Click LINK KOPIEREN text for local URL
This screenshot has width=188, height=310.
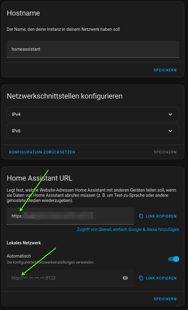pos(161,278)
